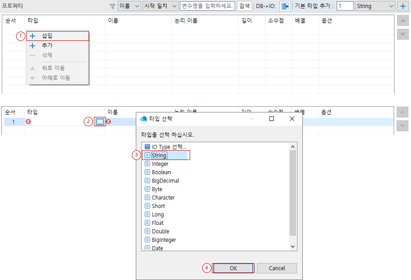Open the type picker via the ellipsis button

click(x=101, y=121)
